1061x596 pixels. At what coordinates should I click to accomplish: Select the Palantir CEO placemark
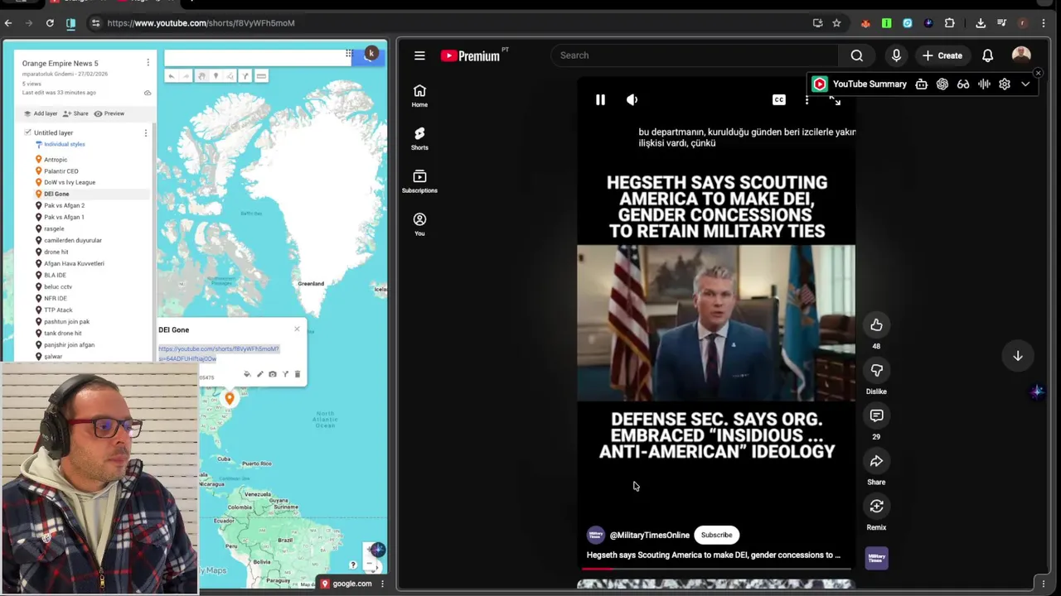61,171
